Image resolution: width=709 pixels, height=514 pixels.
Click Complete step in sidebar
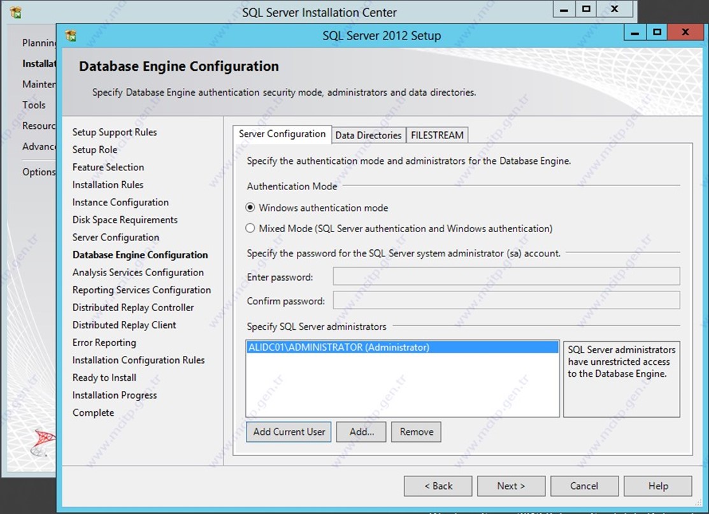pyautogui.click(x=93, y=413)
